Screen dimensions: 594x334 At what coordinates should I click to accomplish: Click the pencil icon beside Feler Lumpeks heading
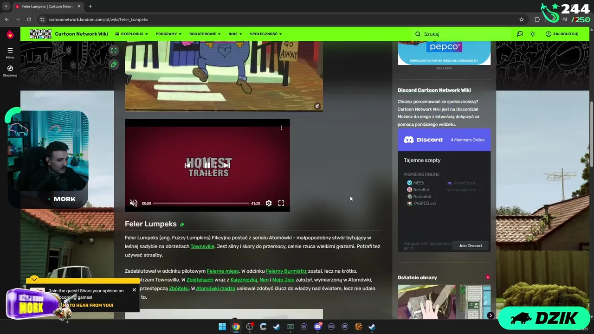click(x=182, y=225)
